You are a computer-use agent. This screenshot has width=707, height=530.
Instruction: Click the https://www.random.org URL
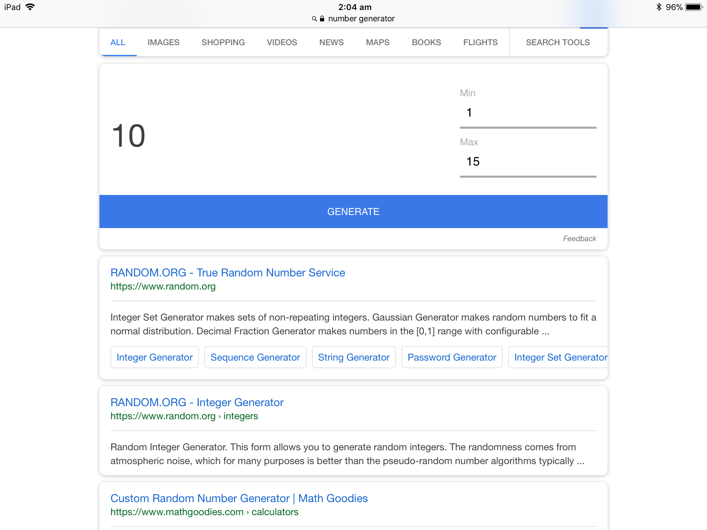pos(163,286)
